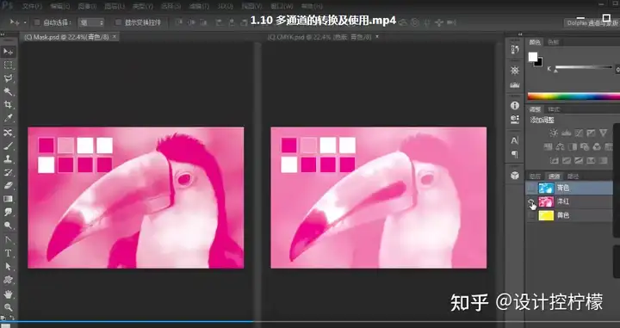Show the 青色 channel visibility
620x328 pixels.
pyautogui.click(x=532, y=189)
